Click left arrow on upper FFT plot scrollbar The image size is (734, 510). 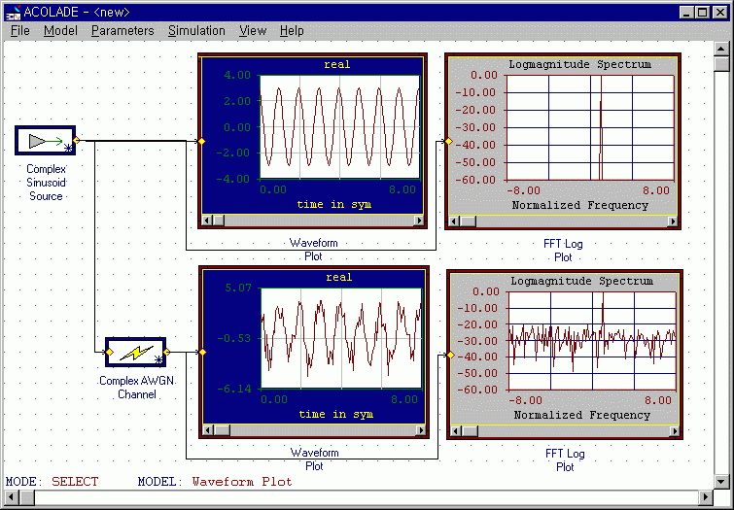pos(454,221)
